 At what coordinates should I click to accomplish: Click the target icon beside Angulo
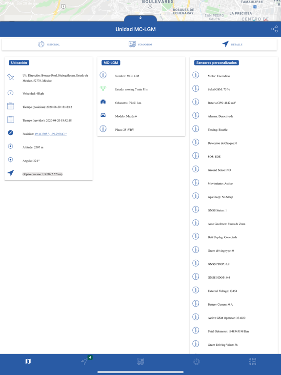click(11, 160)
